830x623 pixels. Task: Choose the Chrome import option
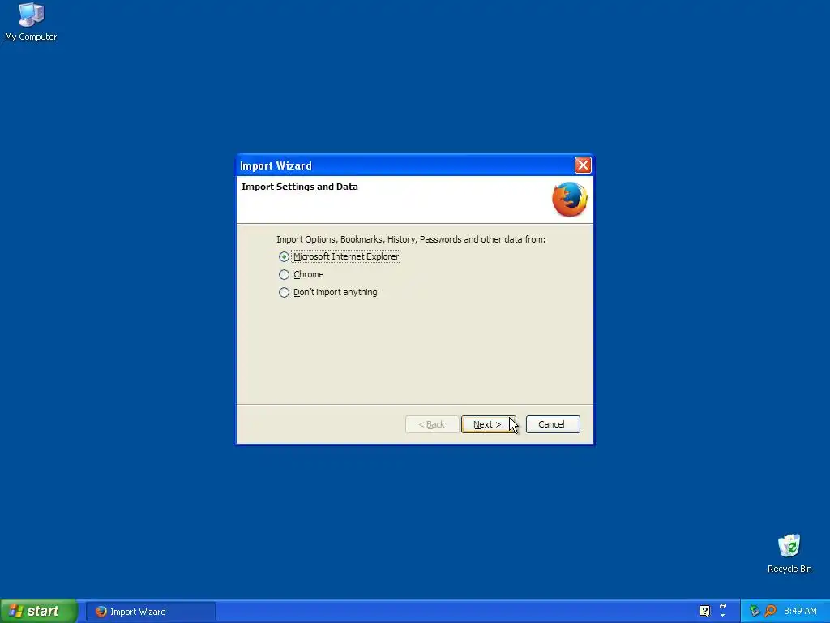tap(302, 274)
